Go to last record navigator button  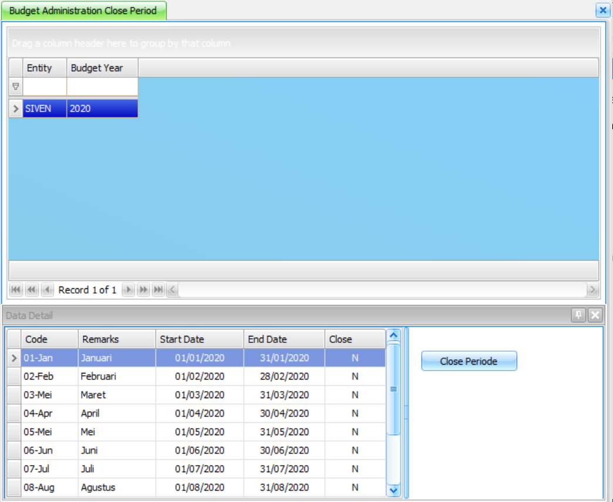coord(159,289)
